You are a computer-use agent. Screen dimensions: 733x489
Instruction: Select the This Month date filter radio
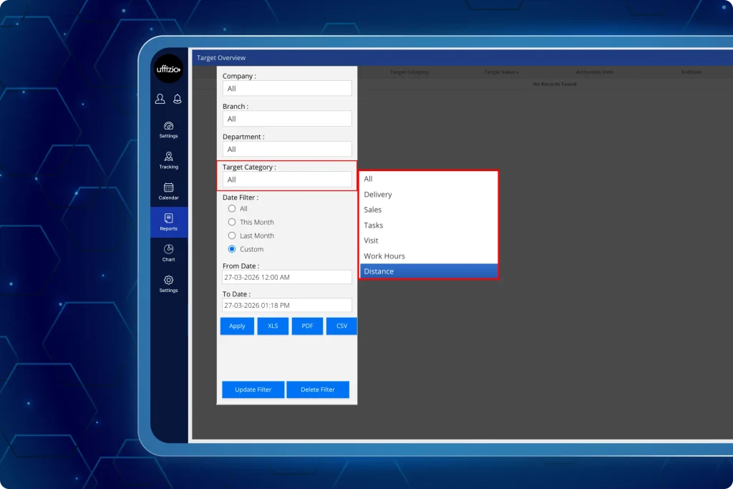(x=232, y=222)
